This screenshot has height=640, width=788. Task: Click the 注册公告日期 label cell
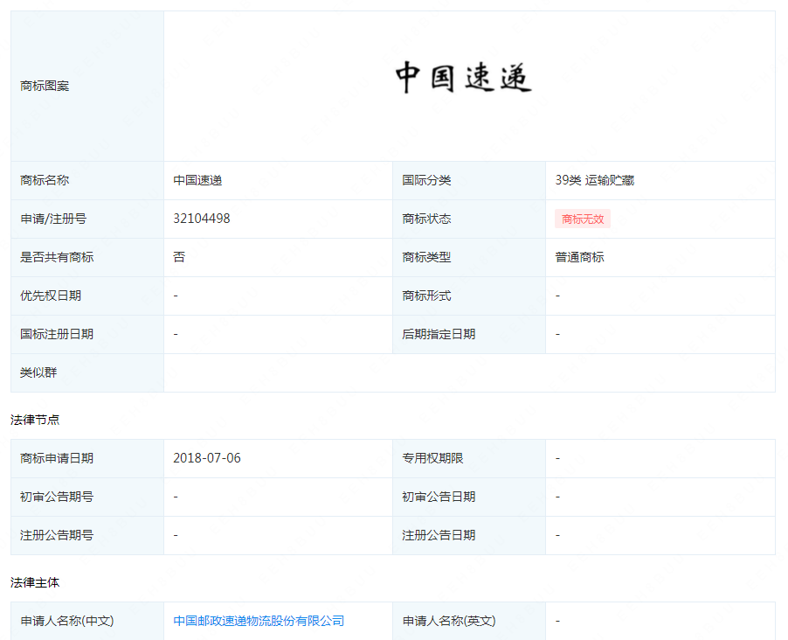pos(439,535)
